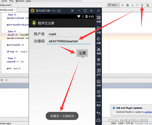Viewport: 152px width, 125px height.
Task: Tap the Android back arrow
Action: pos(98,113)
